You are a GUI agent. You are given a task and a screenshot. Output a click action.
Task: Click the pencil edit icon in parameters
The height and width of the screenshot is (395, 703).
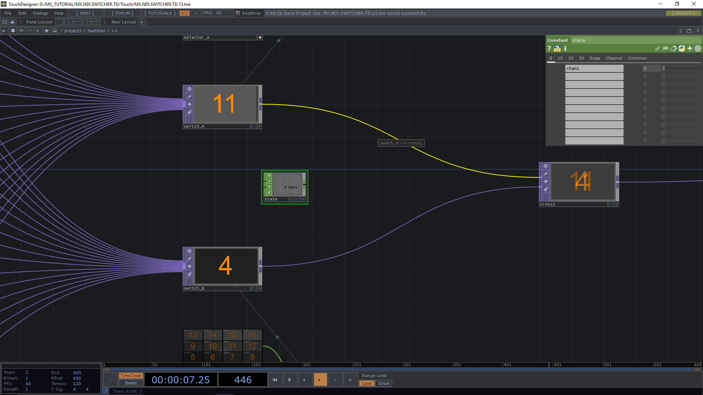tap(658, 48)
